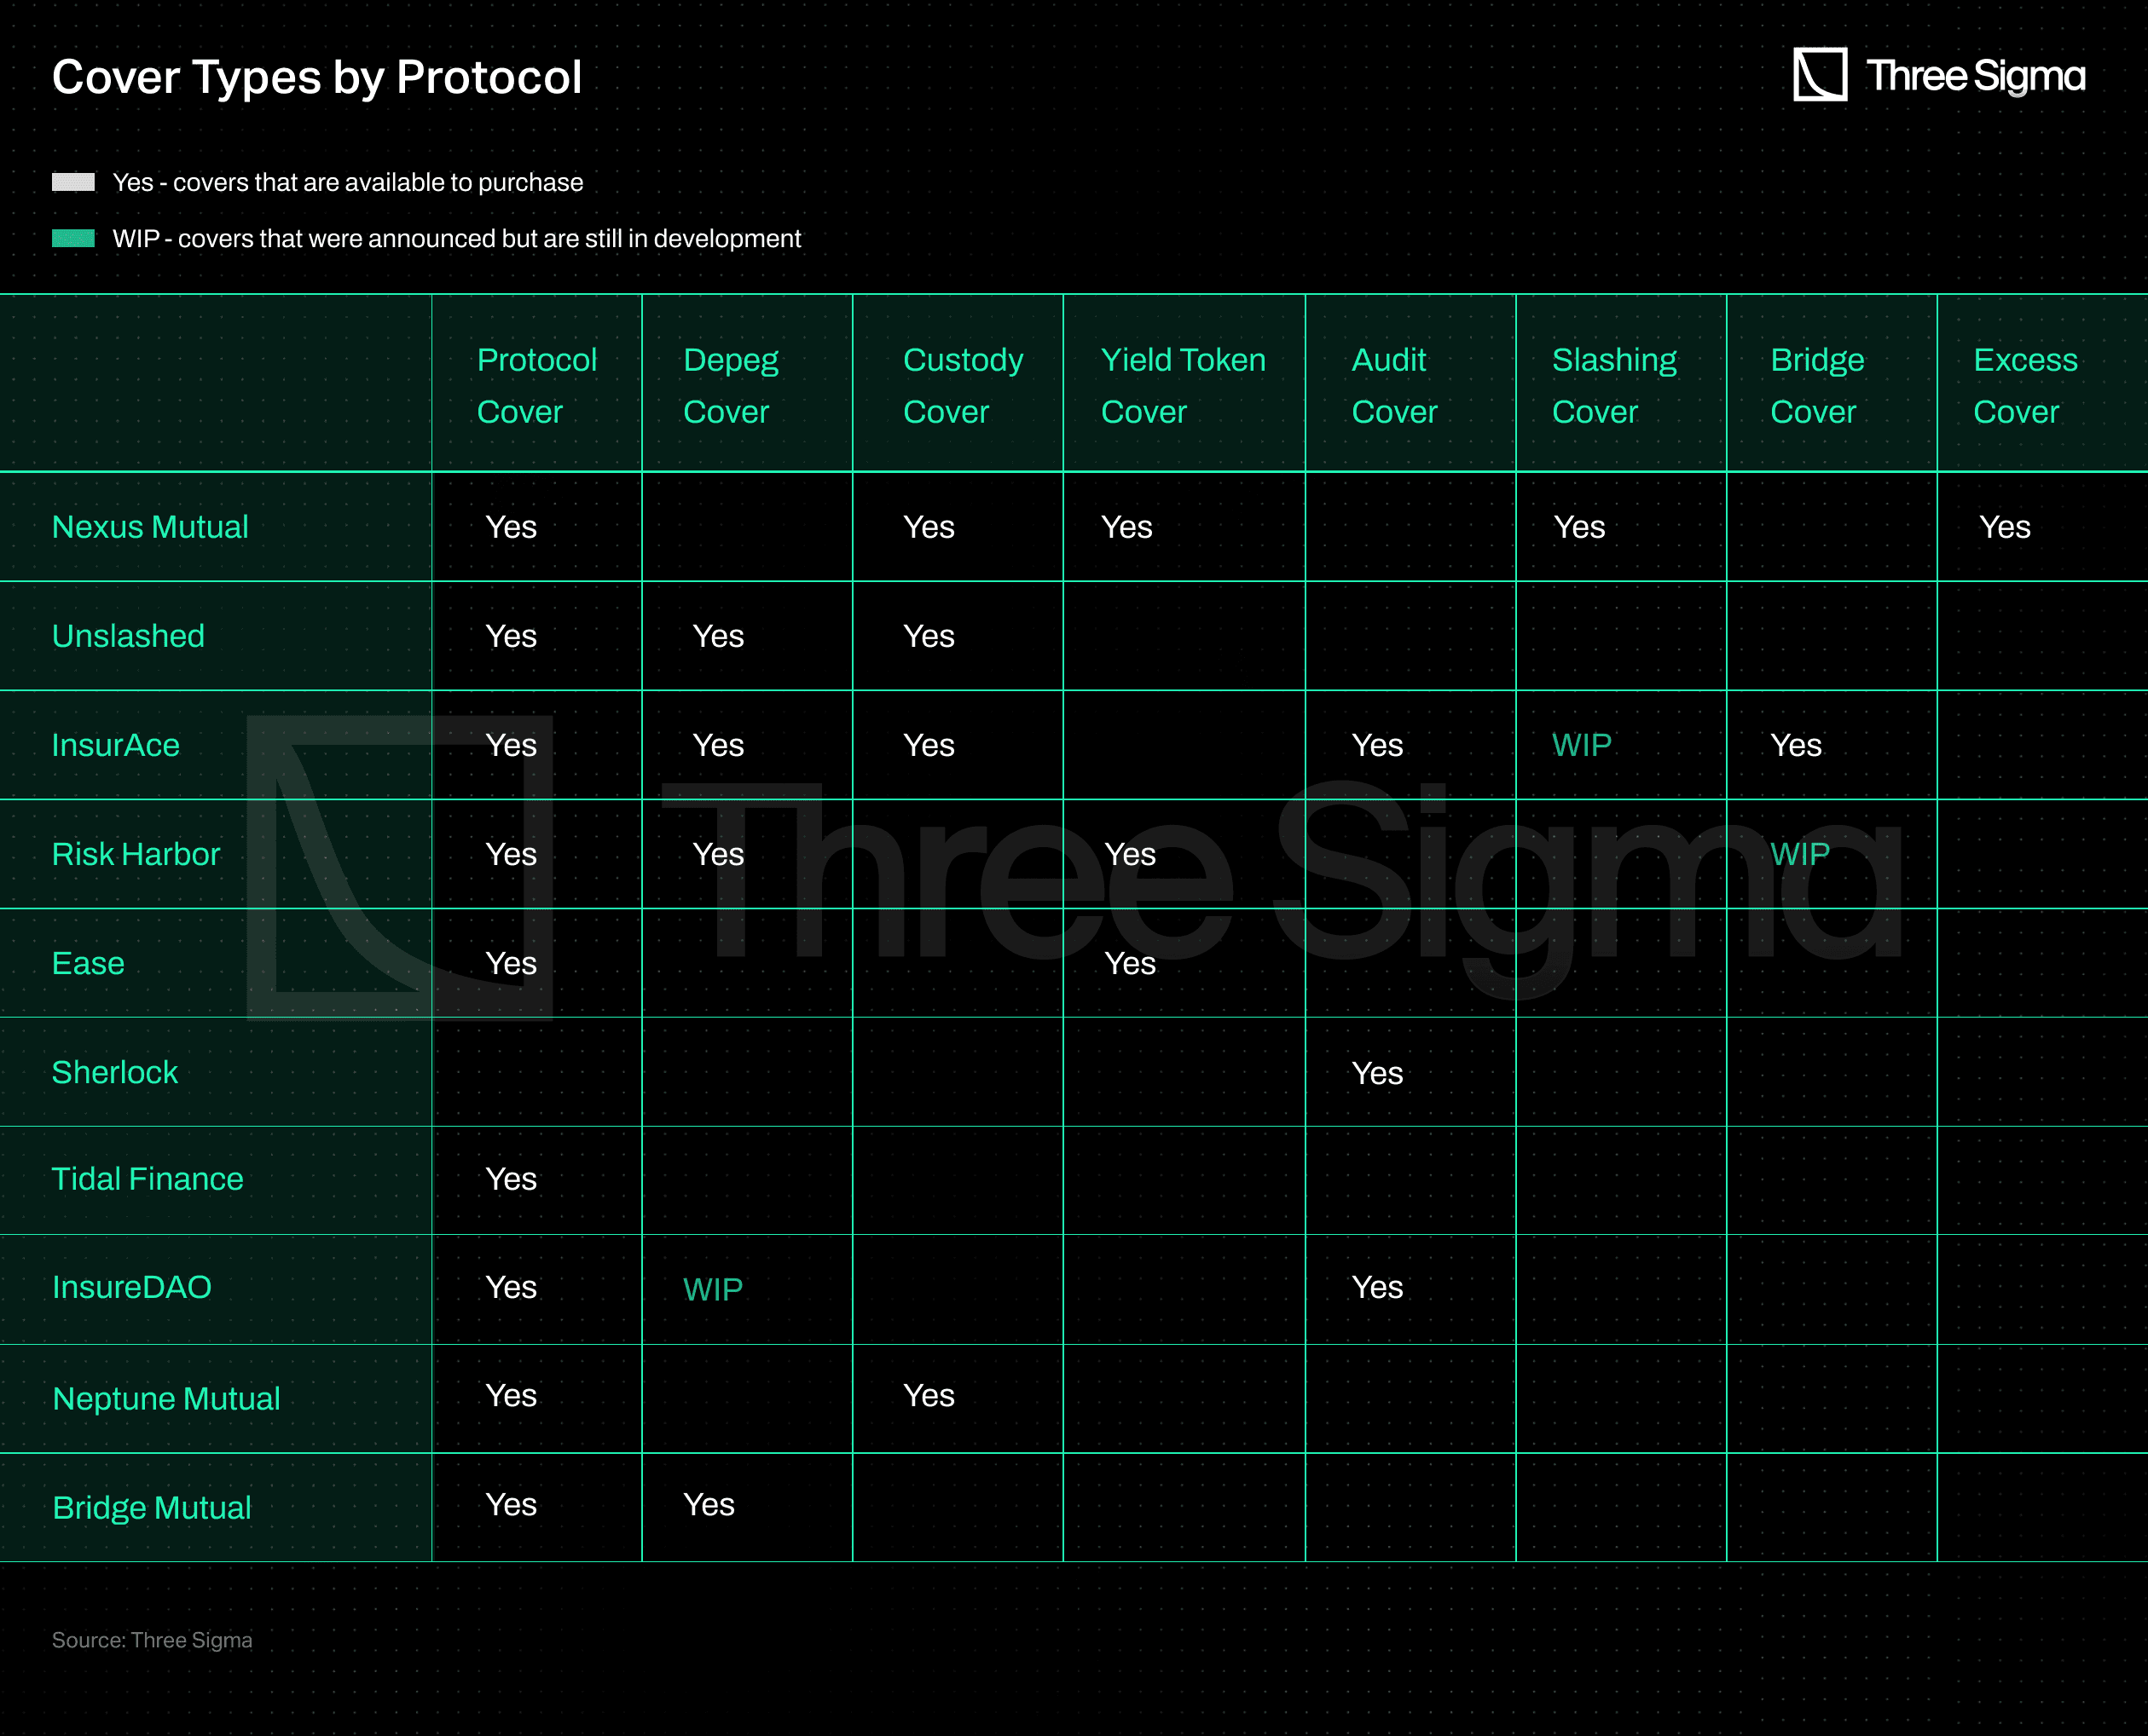Click Yes in Tidal Finance Protocol Cover cell
This screenshot has height=1736, width=2148.
pos(510,1179)
